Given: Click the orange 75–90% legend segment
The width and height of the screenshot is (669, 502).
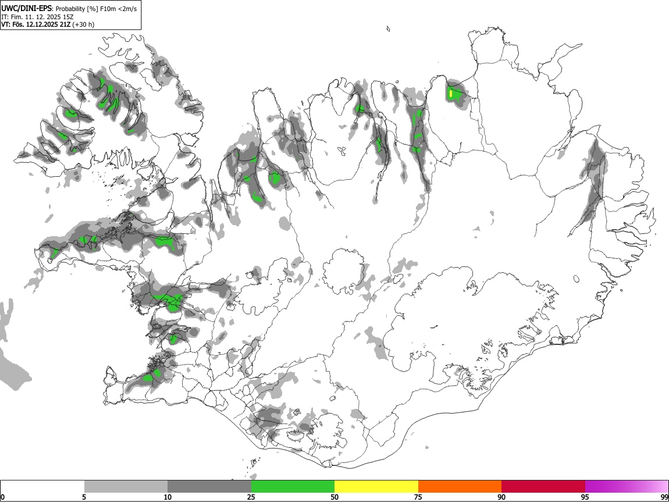Looking at the screenshot, I should (460, 487).
